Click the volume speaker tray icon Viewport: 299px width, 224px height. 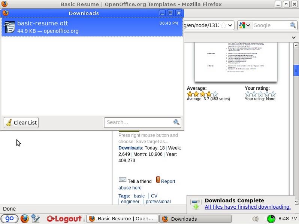[x=255, y=219]
